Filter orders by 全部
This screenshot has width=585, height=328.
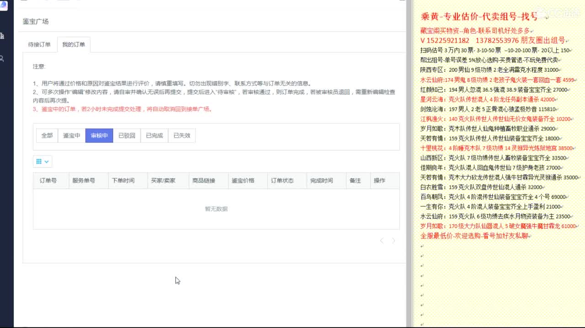47,136
